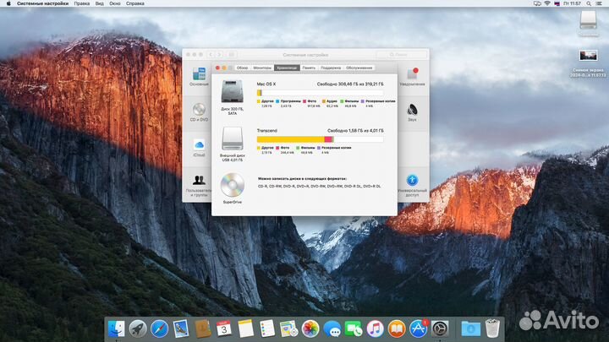Open Звук pane in System Preferences
Viewport: 609px width, 342px height.
pos(412,112)
